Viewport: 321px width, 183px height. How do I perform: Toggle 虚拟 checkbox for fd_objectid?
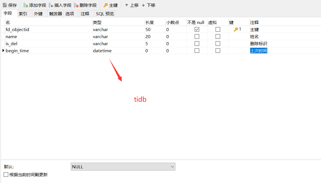(218, 29)
